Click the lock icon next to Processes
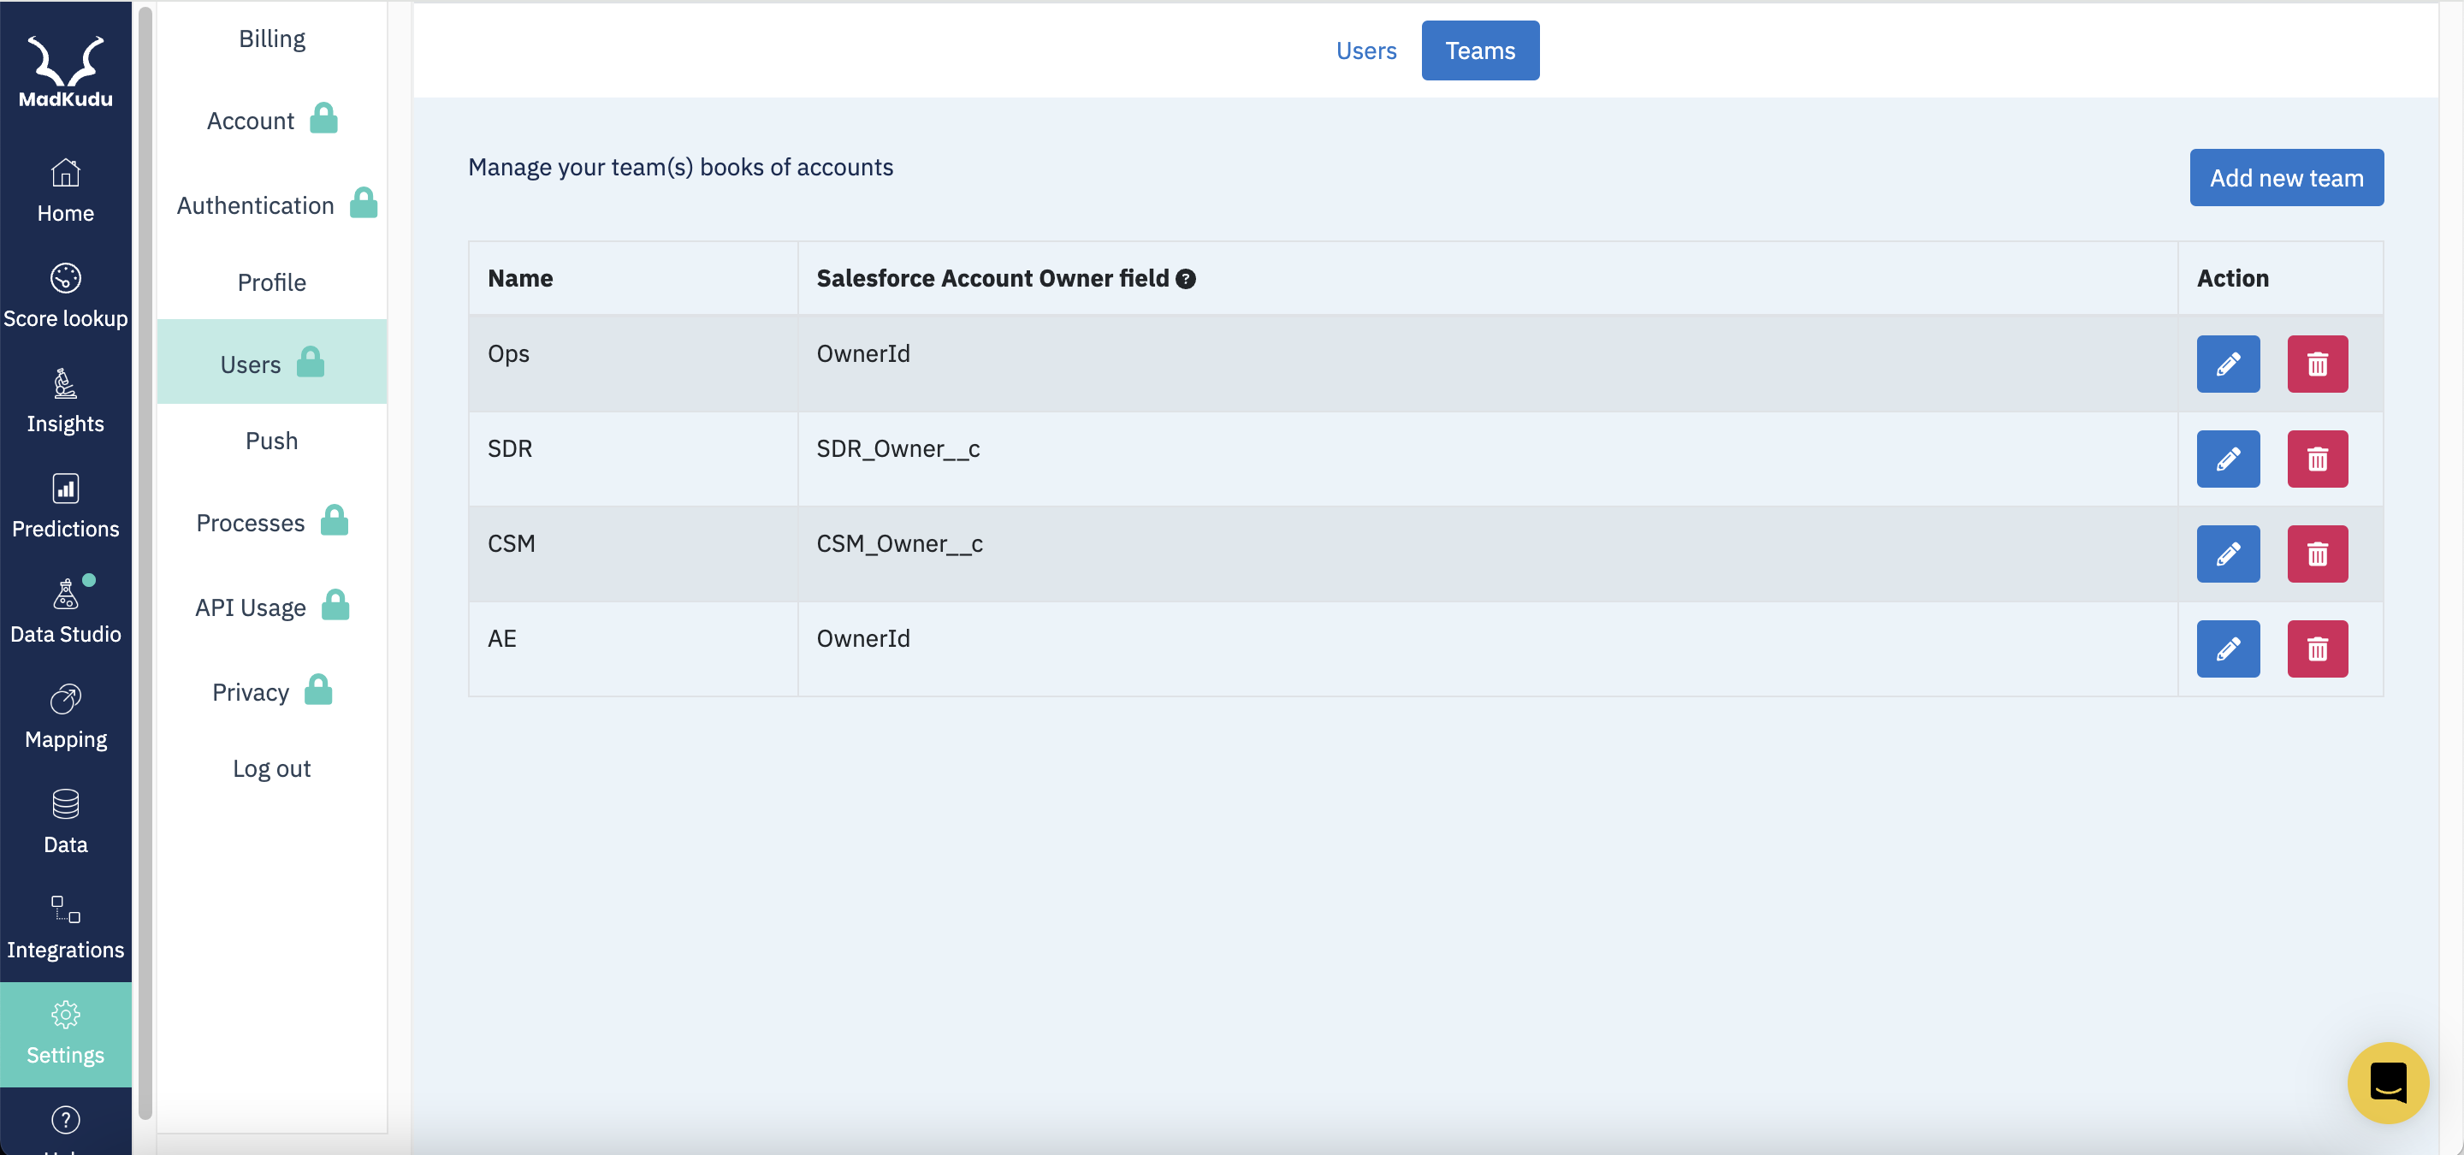 click(334, 521)
